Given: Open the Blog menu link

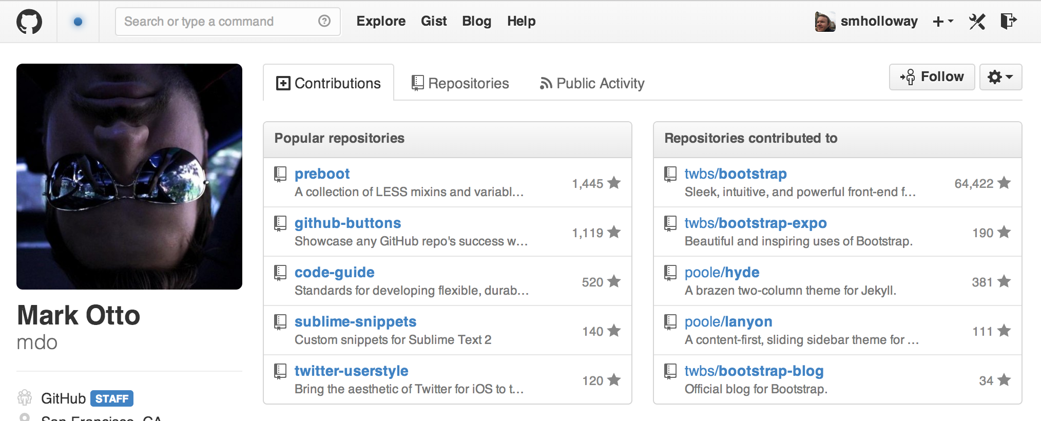Looking at the screenshot, I should (476, 21).
